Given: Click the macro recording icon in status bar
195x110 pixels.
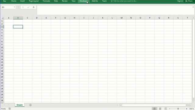Looking at the screenshot, I should click(x=9, y=109).
